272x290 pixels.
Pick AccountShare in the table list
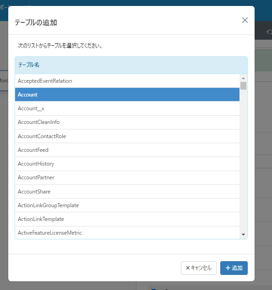pos(127,191)
